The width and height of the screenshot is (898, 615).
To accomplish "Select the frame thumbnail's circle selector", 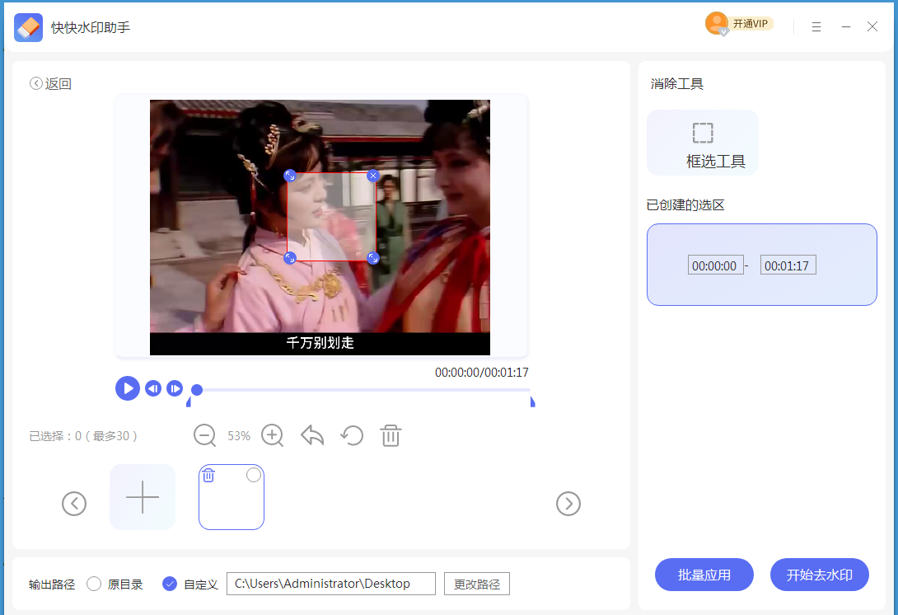I will pyautogui.click(x=253, y=475).
